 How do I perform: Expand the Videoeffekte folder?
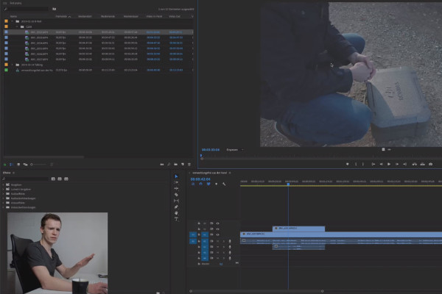4,203
